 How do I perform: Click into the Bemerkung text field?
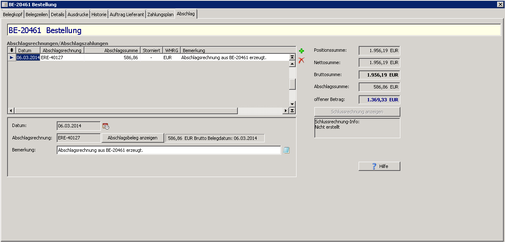coord(169,150)
